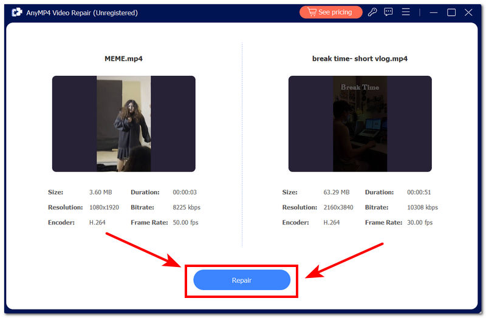The image size is (486, 318).
Task: Click the window title text AnyMP4 Video Repair
Action: click(x=82, y=13)
